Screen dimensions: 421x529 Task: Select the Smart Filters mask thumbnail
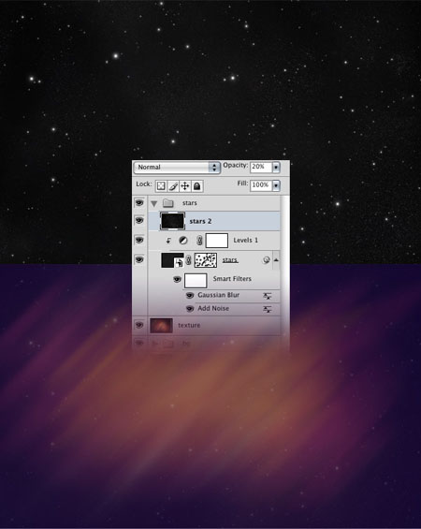(x=196, y=280)
